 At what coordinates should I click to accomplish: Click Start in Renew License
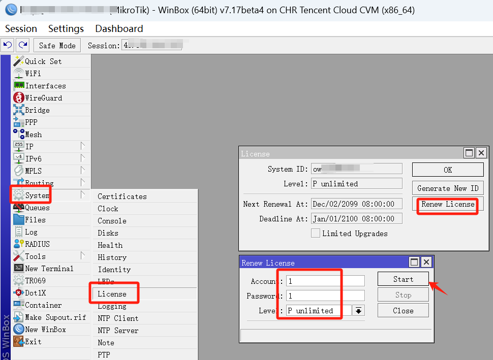click(x=403, y=279)
